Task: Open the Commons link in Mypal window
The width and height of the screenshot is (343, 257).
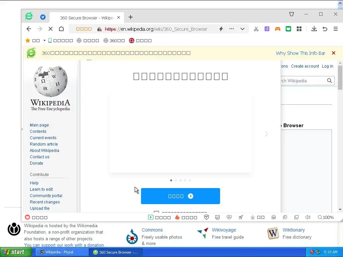Action: point(152,230)
